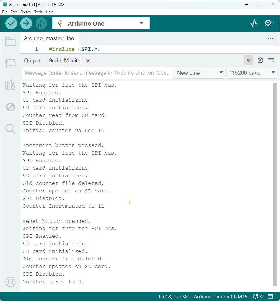280x301 pixels.
Task: Open Library Manager books icon
Action: [10, 85]
